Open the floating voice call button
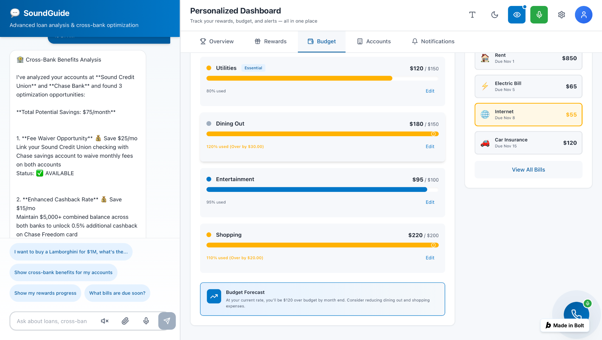Image resolution: width=602 pixels, height=340 pixels. tap(576, 314)
